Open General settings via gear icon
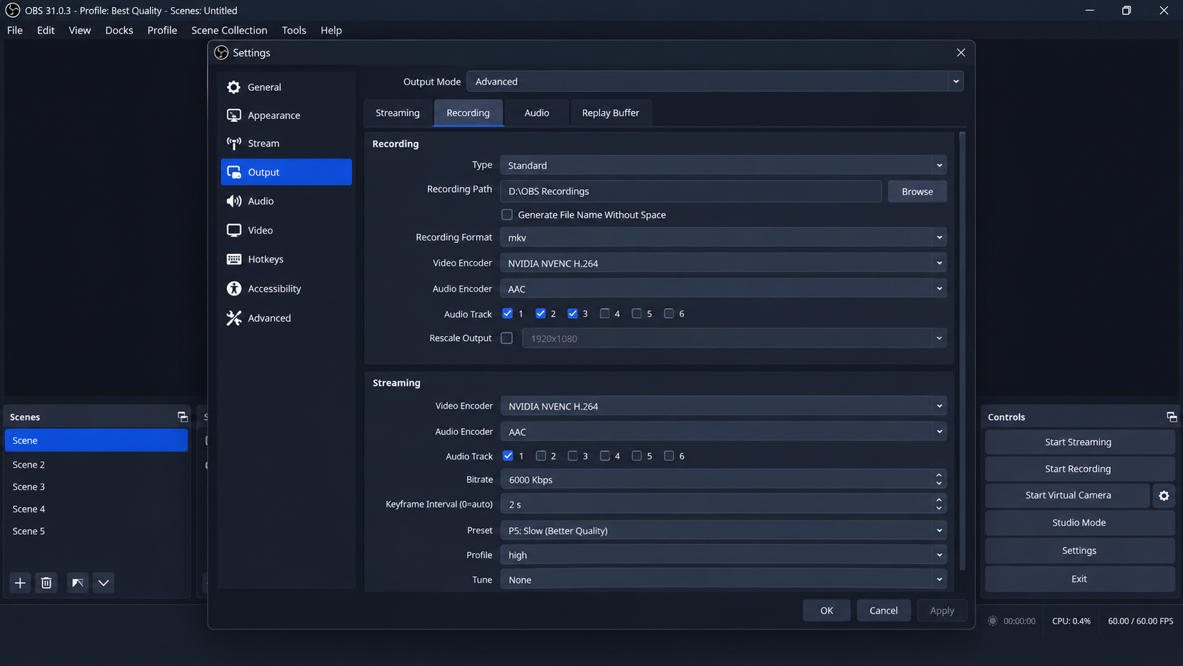The width and height of the screenshot is (1183, 666). 233,87
